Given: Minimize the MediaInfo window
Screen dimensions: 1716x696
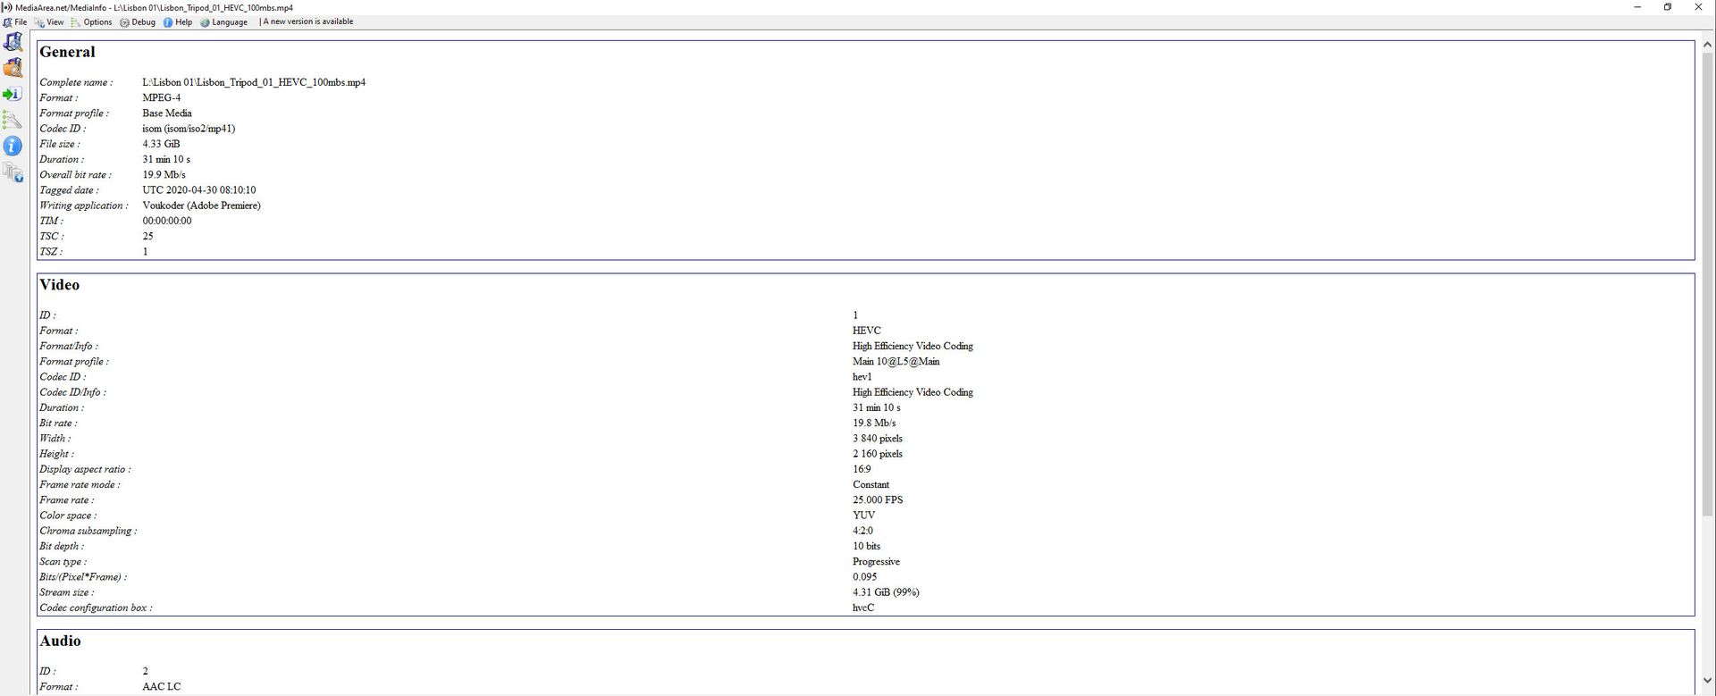Looking at the screenshot, I should pyautogui.click(x=1637, y=7).
